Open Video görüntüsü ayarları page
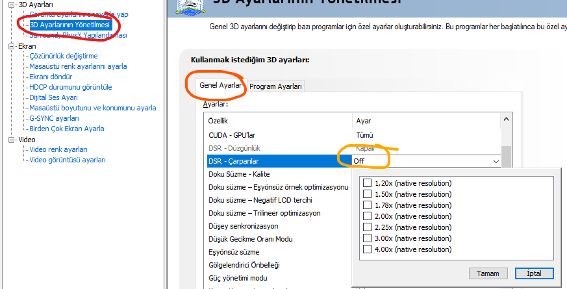This screenshot has height=289, width=567. point(68,160)
